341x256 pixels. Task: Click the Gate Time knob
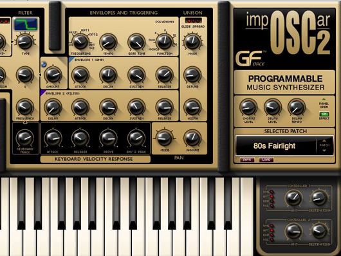[136, 42]
